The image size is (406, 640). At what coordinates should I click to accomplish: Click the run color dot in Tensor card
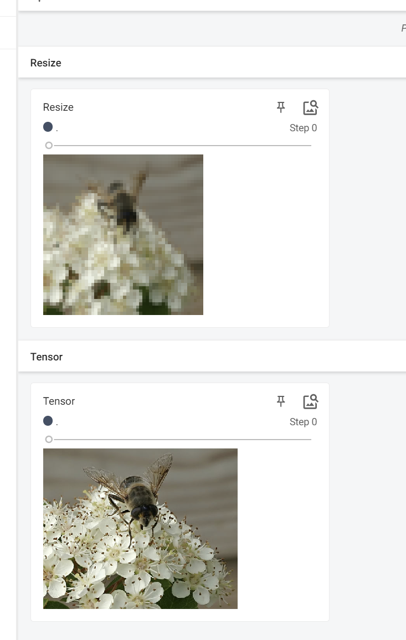(x=48, y=421)
